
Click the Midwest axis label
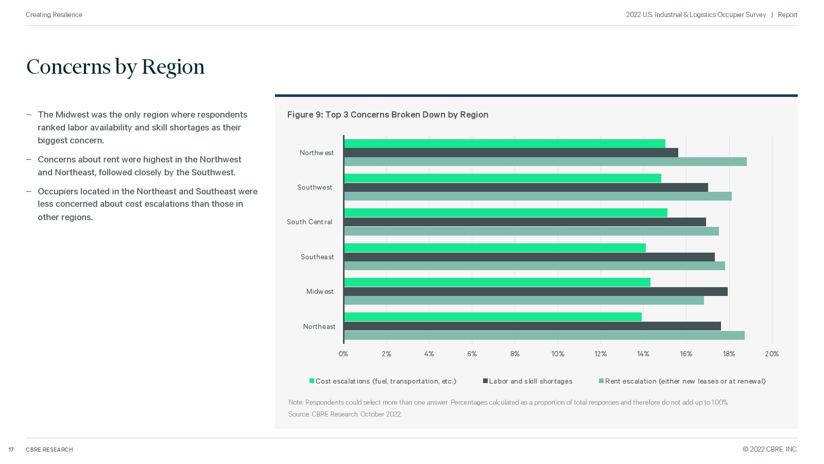point(320,292)
